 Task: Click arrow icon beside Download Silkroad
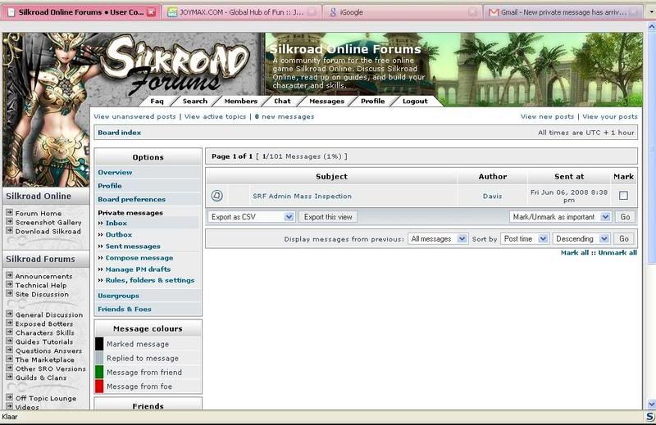(9, 230)
